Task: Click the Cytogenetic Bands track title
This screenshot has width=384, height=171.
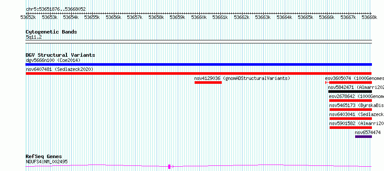Action: [51, 32]
